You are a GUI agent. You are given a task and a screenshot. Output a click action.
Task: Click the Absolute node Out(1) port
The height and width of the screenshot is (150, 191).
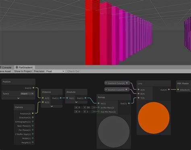pos(85,98)
